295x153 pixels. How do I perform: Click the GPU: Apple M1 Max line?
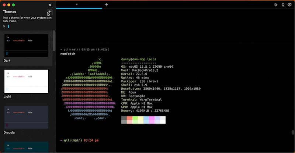point(137,107)
